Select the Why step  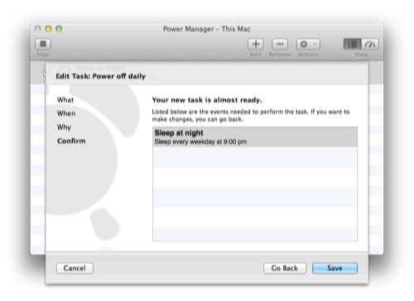click(x=64, y=127)
